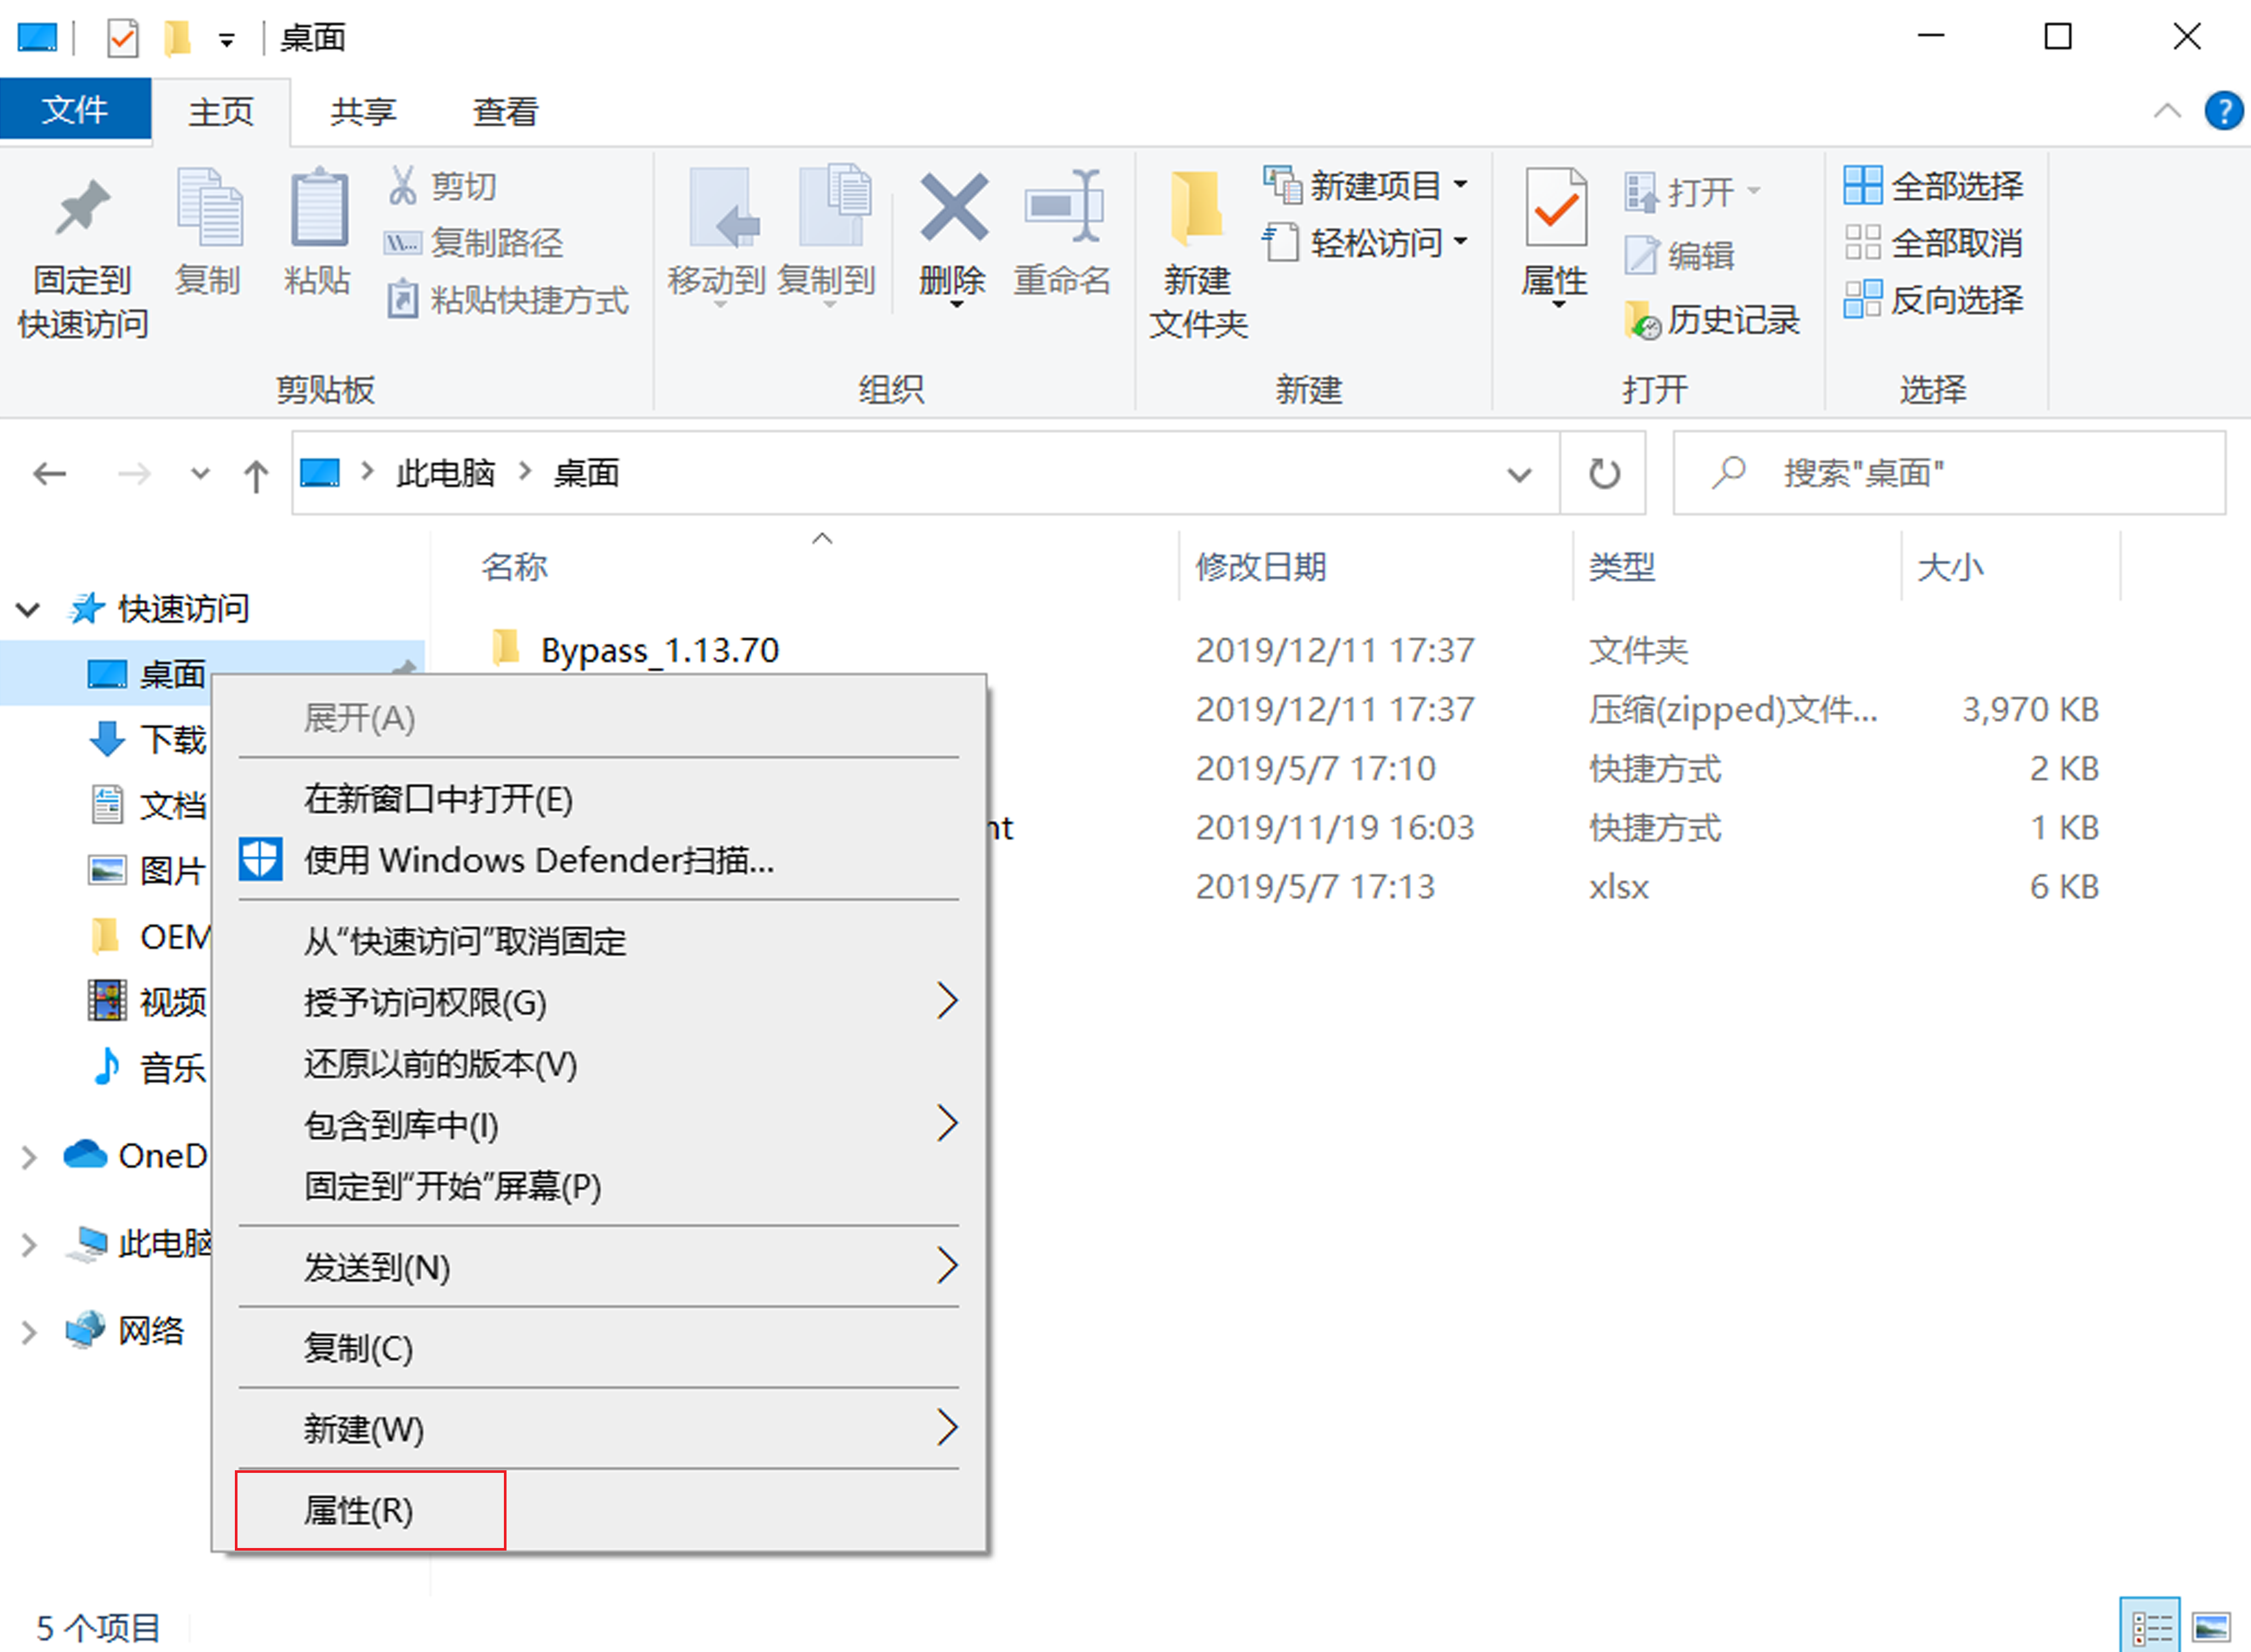Open History (历史记录) in ribbon
The image size is (2251, 1652).
[x=1712, y=320]
